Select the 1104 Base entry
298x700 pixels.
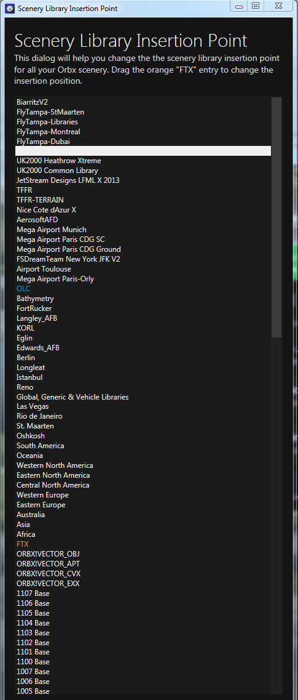pos(33,623)
